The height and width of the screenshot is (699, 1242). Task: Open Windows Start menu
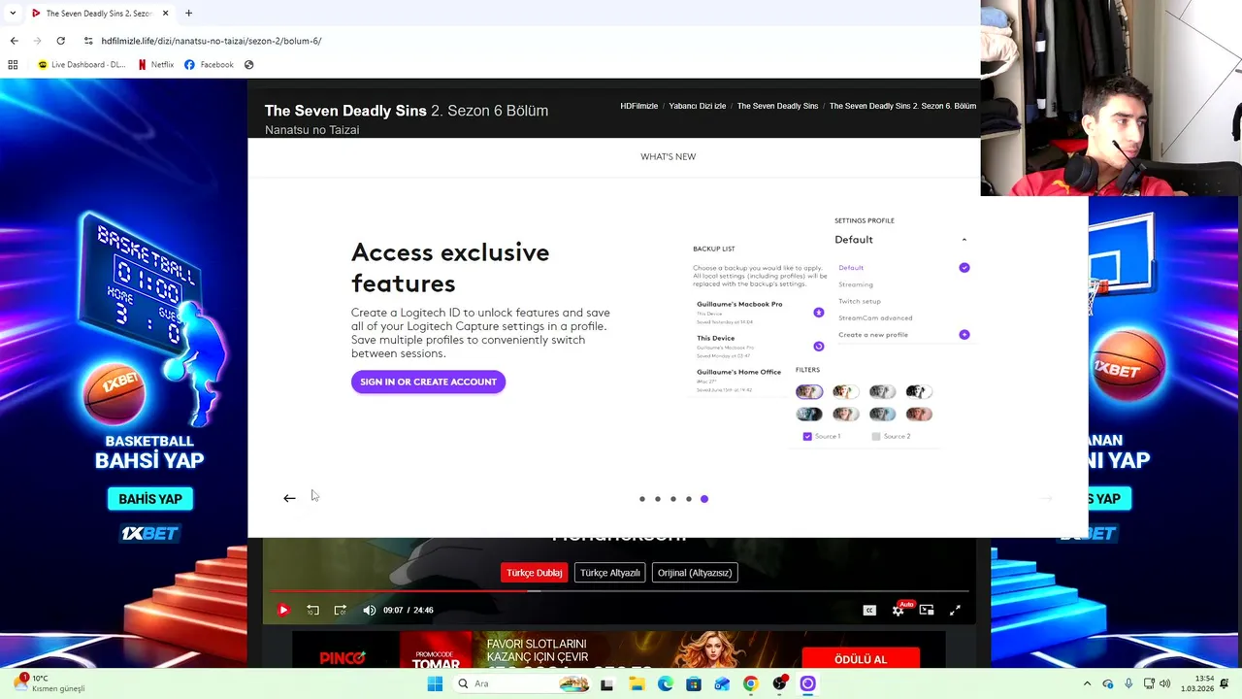point(435,683)
